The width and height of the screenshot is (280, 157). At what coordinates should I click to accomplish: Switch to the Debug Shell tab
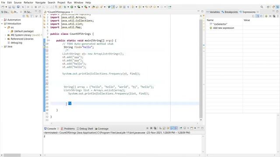point(85,129)
